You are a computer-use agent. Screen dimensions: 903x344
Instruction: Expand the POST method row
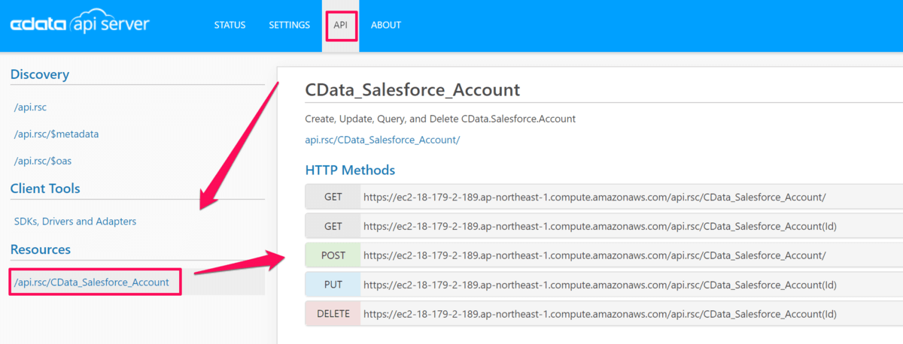coord(333,255)
